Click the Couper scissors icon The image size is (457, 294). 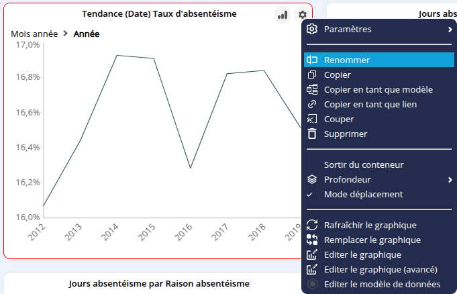[x=311, y=119]
